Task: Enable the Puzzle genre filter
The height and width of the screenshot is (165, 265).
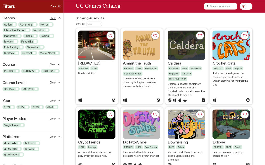Action: (31, 36)
